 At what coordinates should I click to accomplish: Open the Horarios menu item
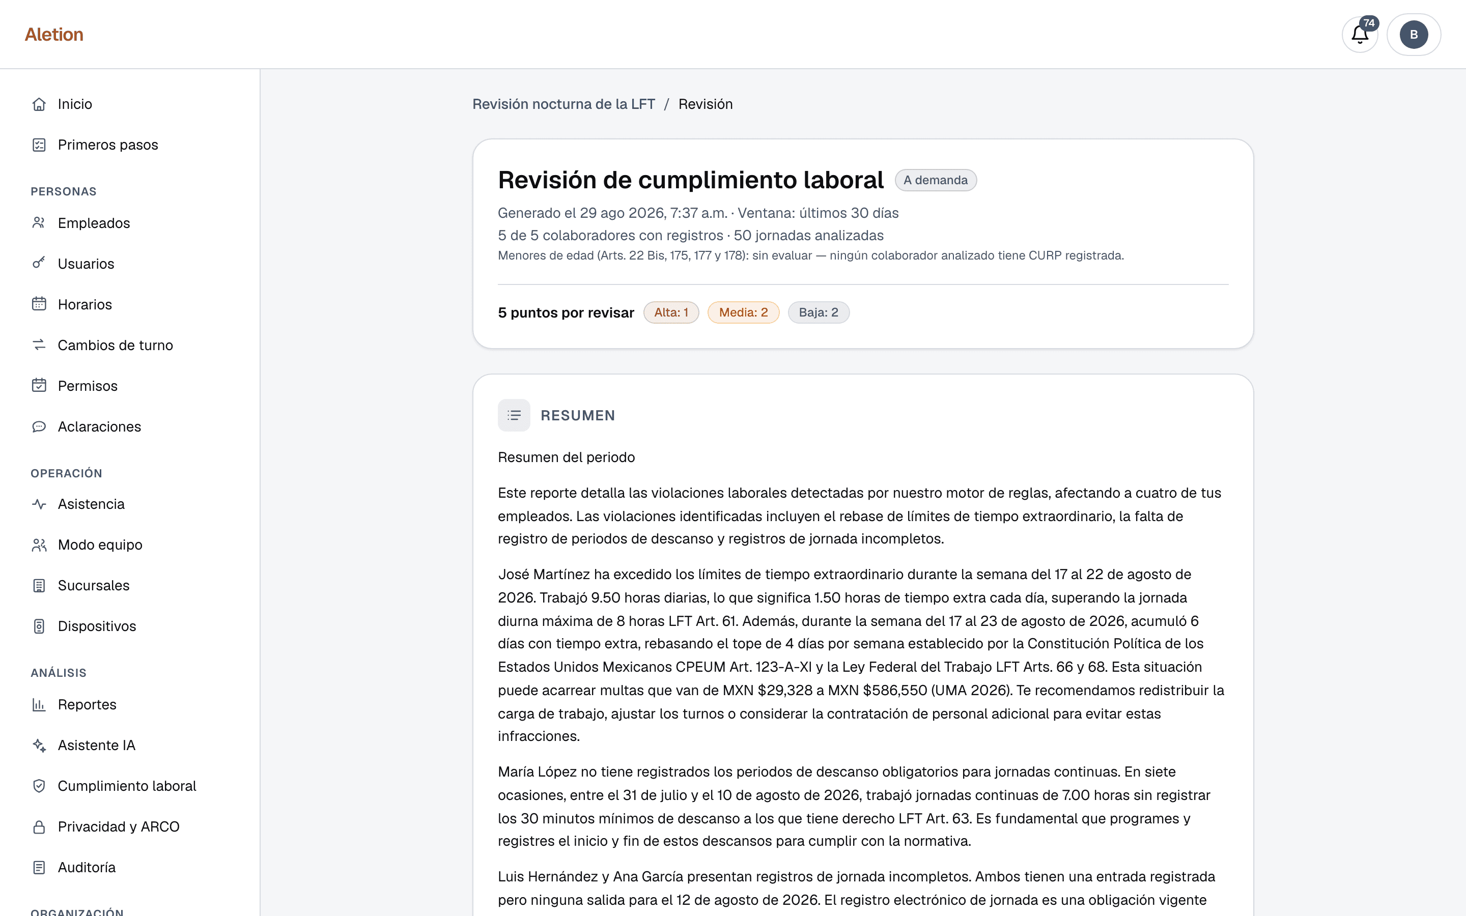tap(130, 304)
